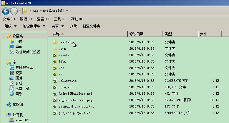Click the AndroidManifest.xml file name
Viewport: 229px width, 123px height.
(75, 93)
